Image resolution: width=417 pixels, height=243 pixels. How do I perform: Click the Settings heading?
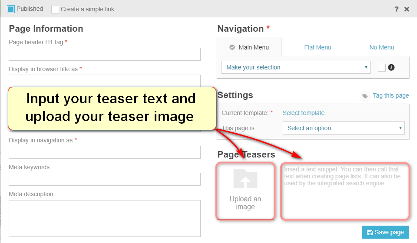[x=235, y=95]
